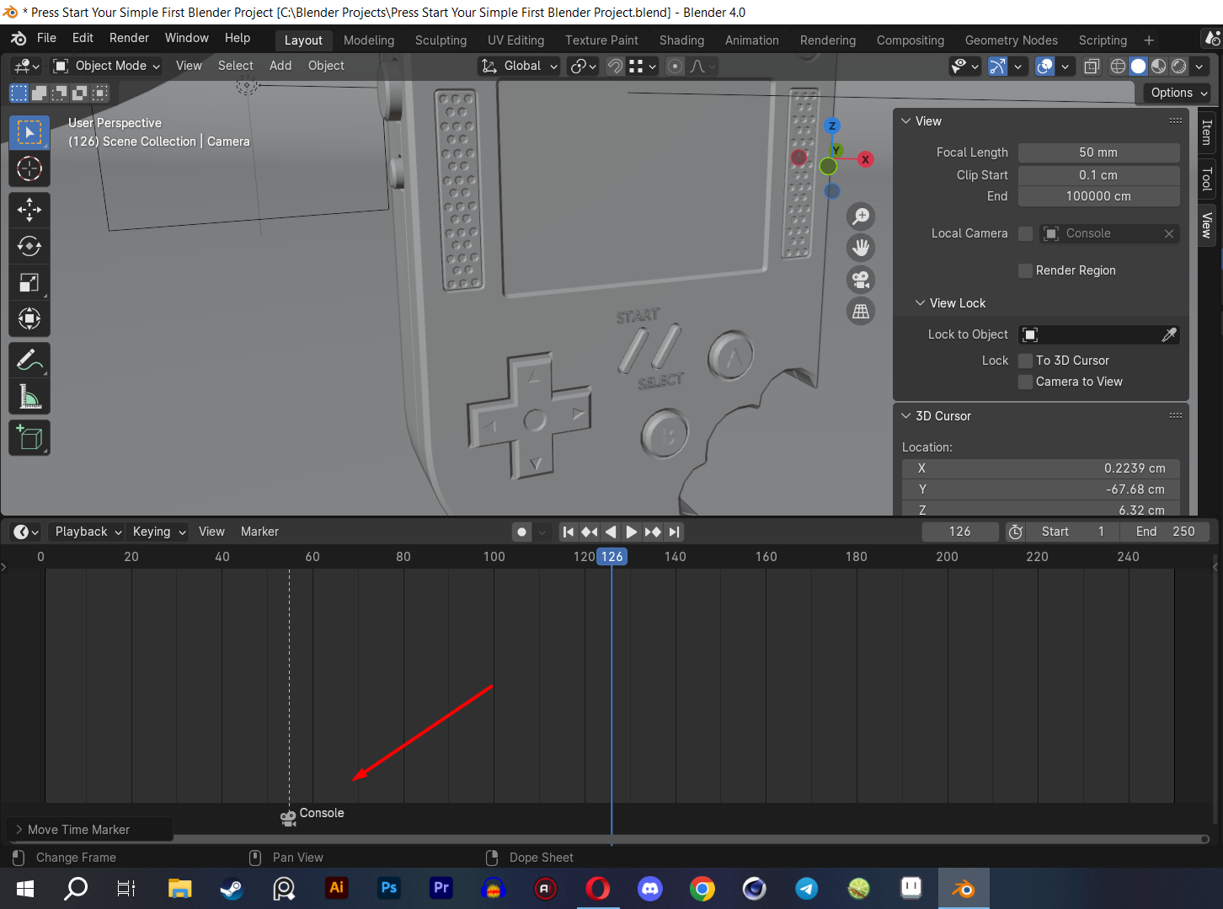
Task: Click the Z axis on navigation gizmo
Action: (832, 126)
